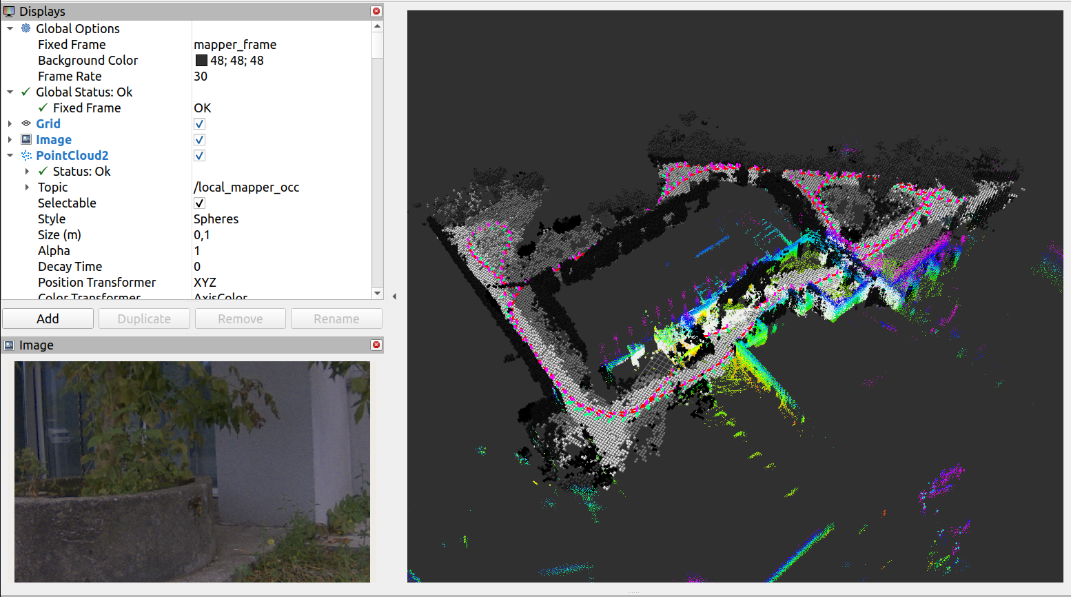Click the Grid display icon
Viewport: 1071px width, 597px height.
[26, 123]
